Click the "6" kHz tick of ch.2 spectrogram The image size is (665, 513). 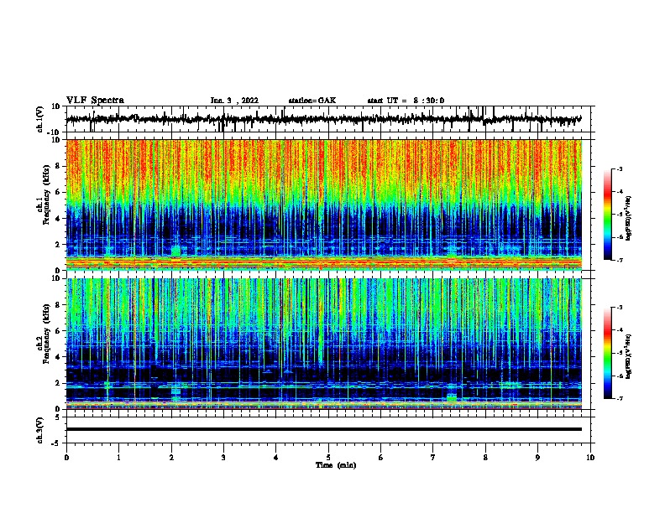point(58,331)
